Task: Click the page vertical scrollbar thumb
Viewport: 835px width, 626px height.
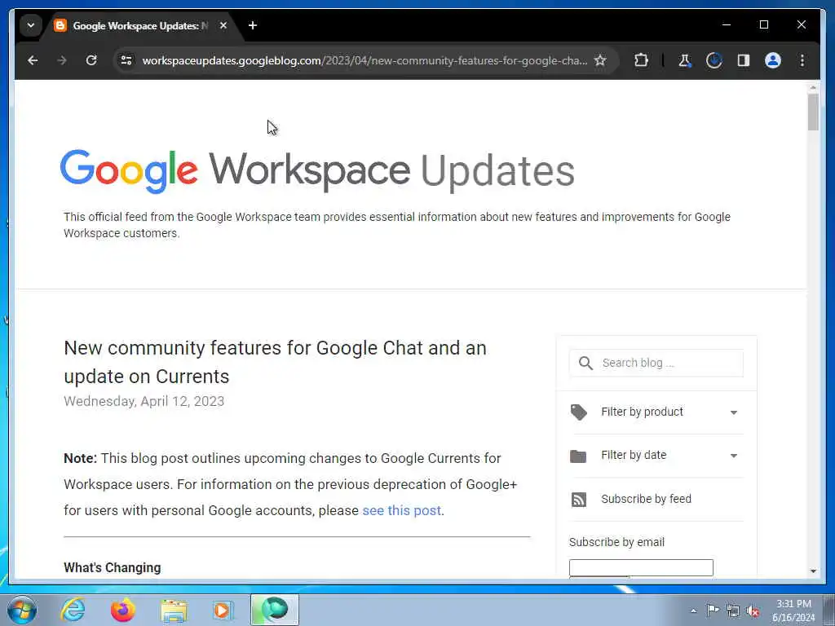Action: click(x=813, y=112)
